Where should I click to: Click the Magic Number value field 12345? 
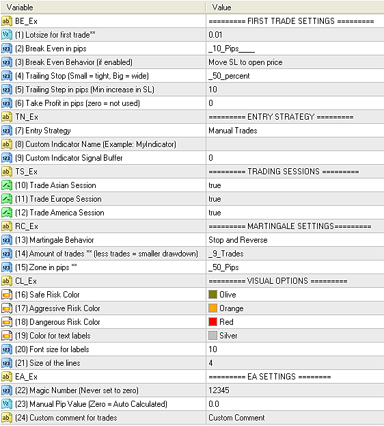(x=295, y=390)
